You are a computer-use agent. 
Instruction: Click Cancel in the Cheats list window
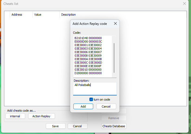[77, 126]
